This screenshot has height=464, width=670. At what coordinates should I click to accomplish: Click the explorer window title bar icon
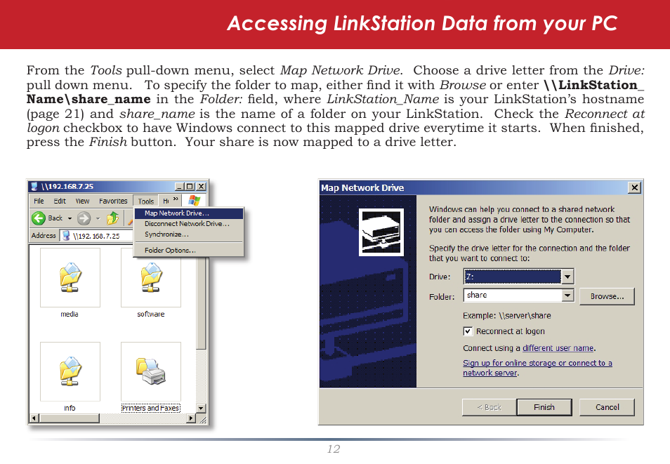click(34, 186)
